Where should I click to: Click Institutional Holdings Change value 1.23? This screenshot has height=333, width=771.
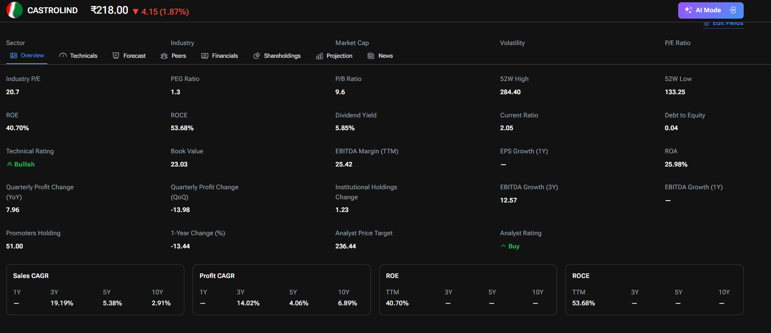pos(342,210)
